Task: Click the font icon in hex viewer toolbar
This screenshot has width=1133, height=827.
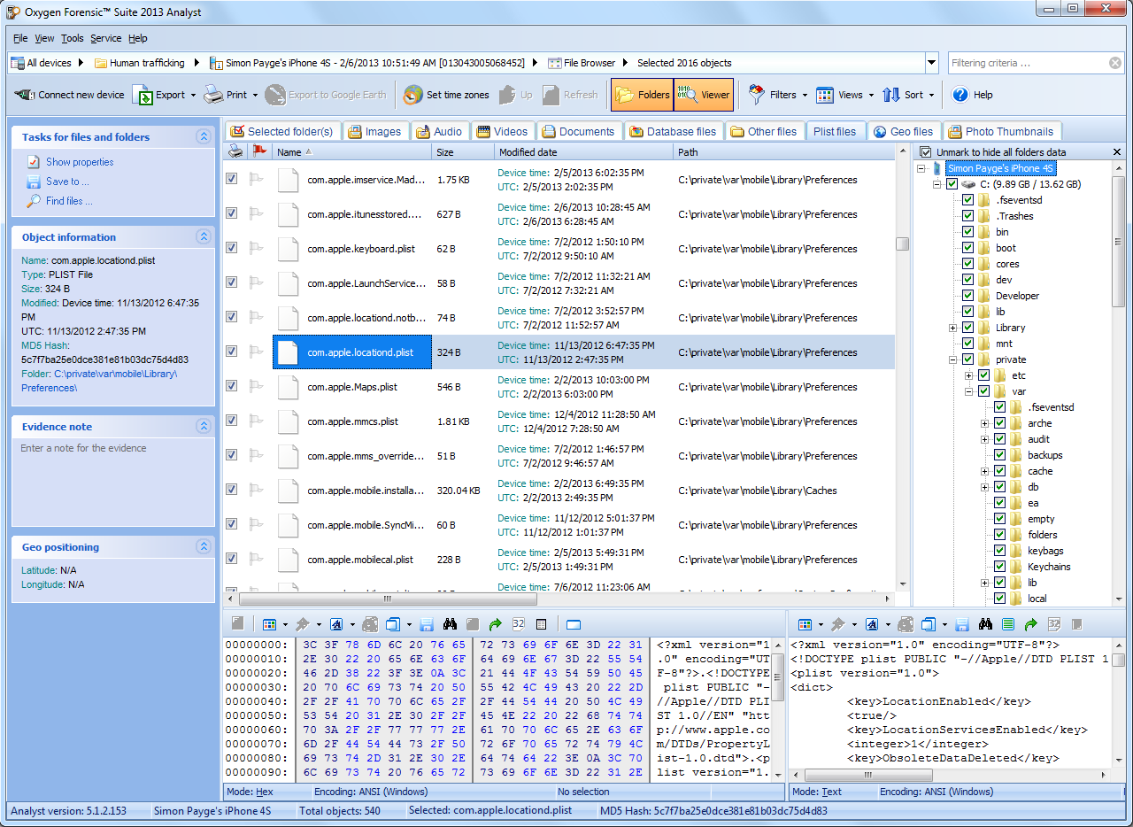Action: coord(336,624)
